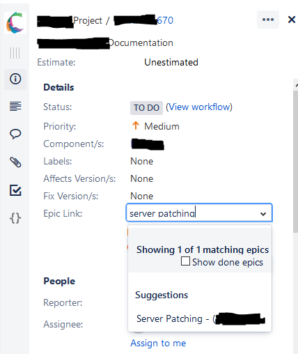
Task: Open the Sub-tasks checkbox icon in sidebar
Action: tap(15, 190)
